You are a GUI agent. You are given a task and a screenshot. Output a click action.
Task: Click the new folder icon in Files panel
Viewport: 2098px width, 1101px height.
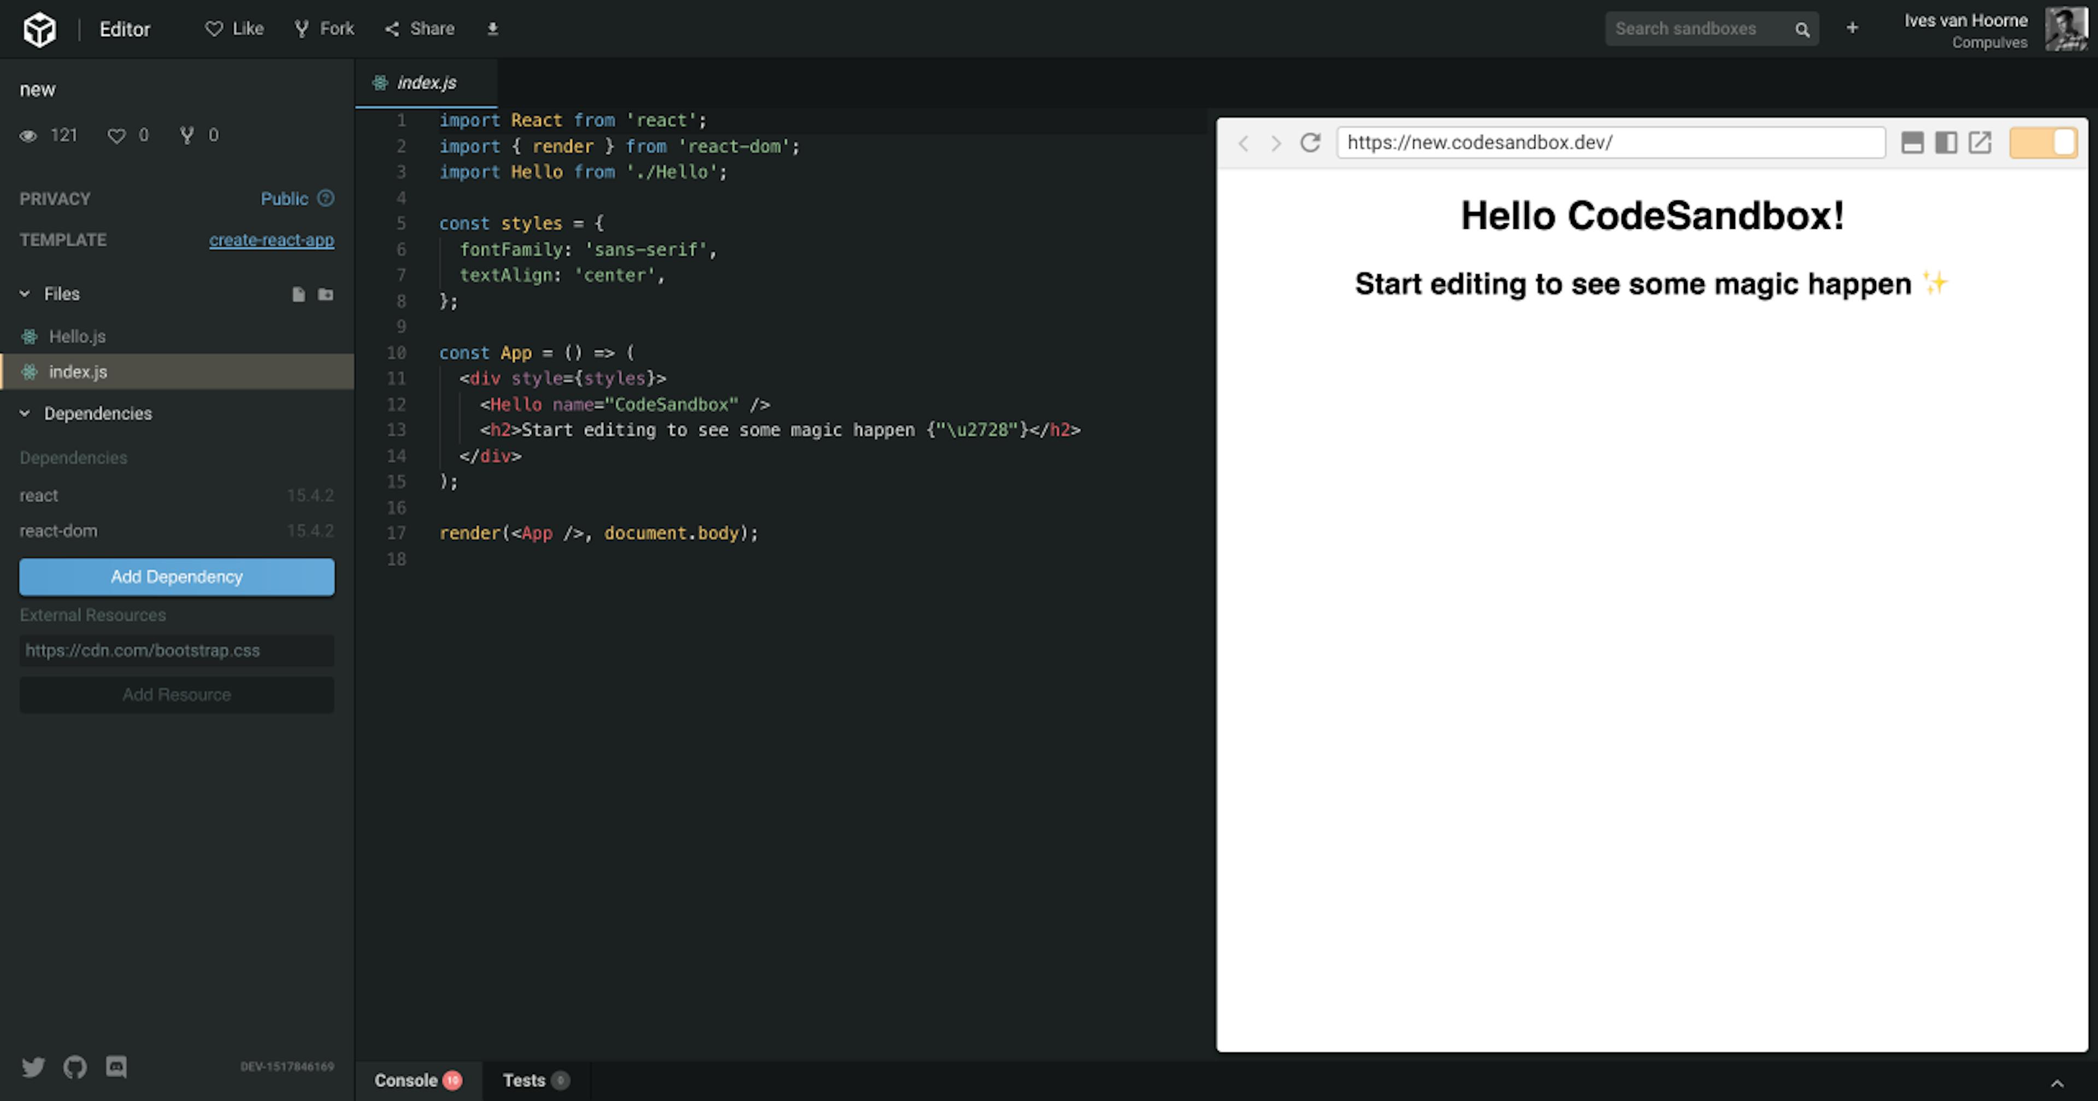coord(325,294)
